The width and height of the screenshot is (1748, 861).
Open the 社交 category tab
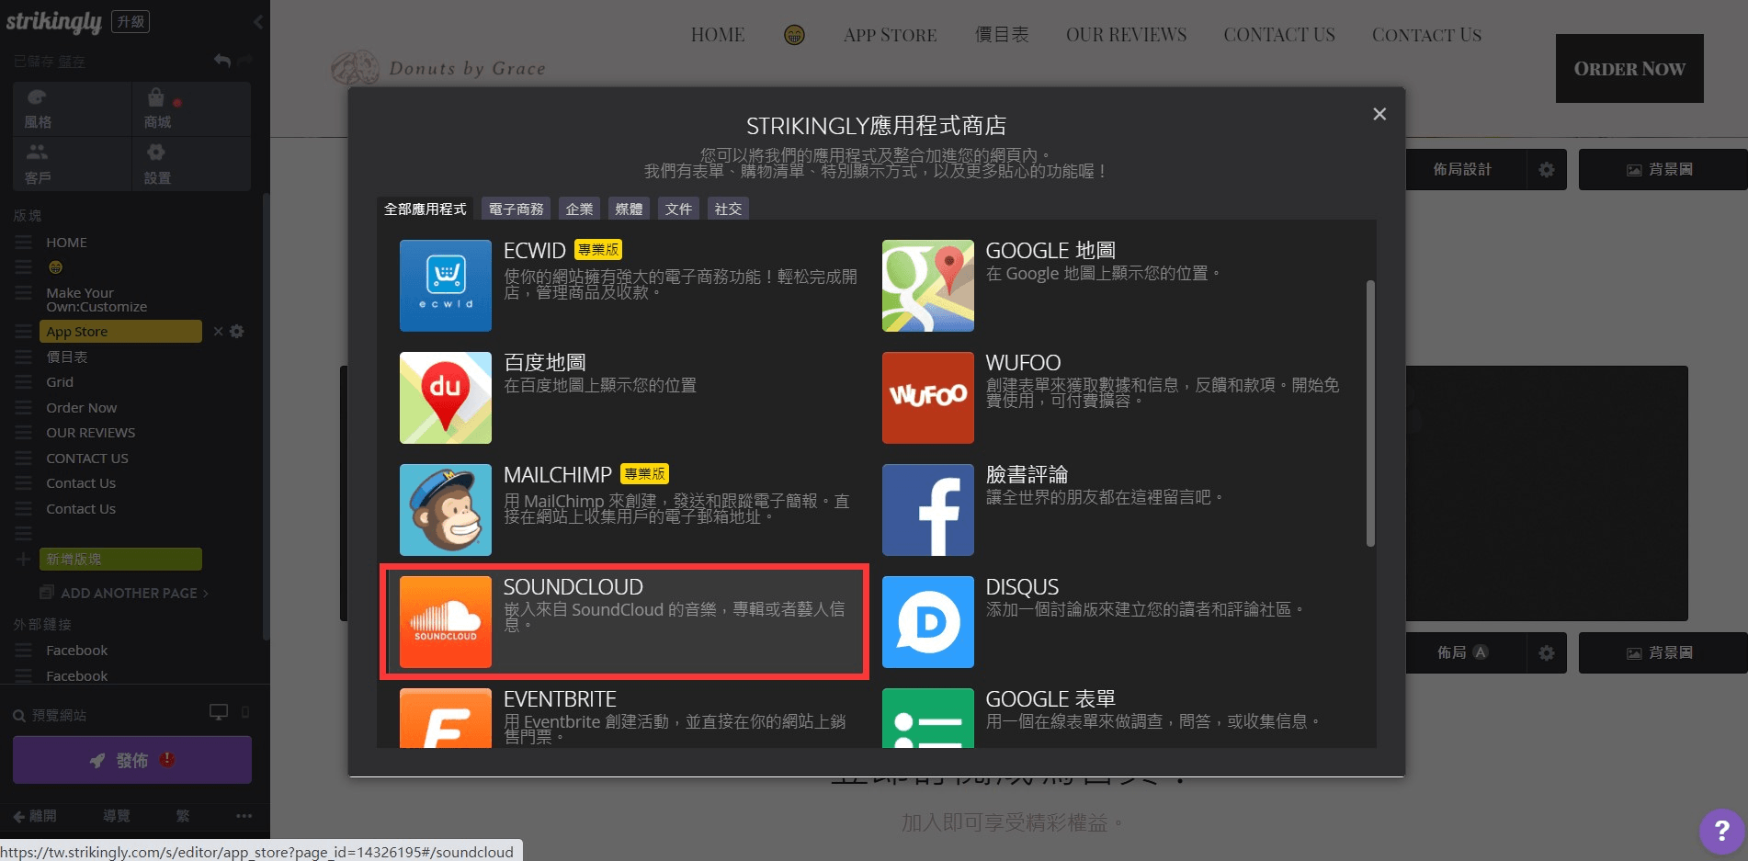pyautogui.click(x=728, y=210)
